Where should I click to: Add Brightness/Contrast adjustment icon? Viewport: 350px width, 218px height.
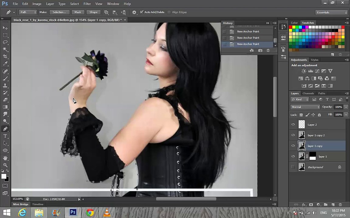coord(304,71)
